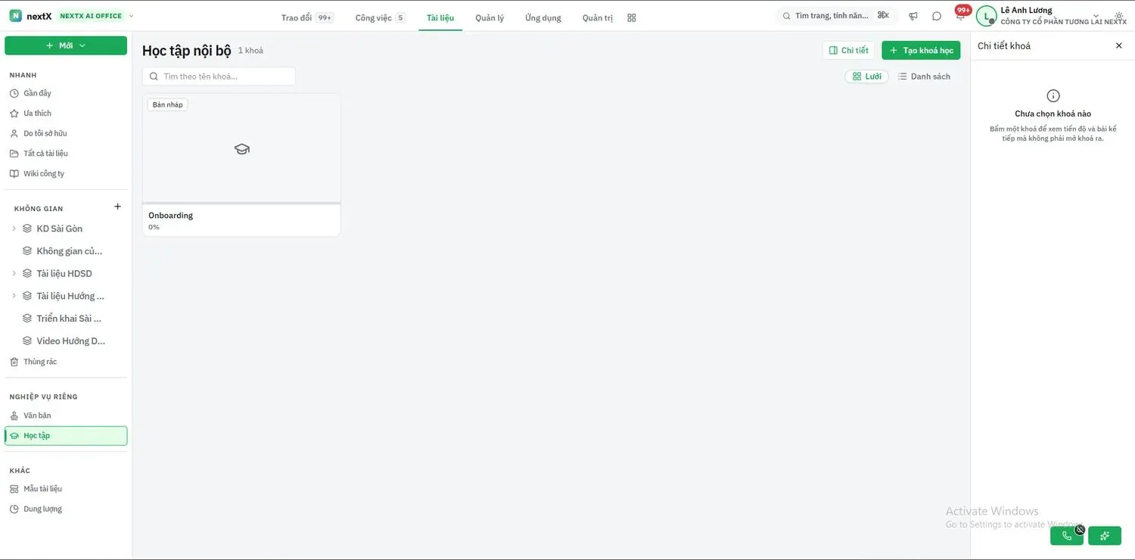This screenshot has height=560, width=1135.
Task: Click the Tìm theo tên khoá search field
Action: [x=219, y=76]
